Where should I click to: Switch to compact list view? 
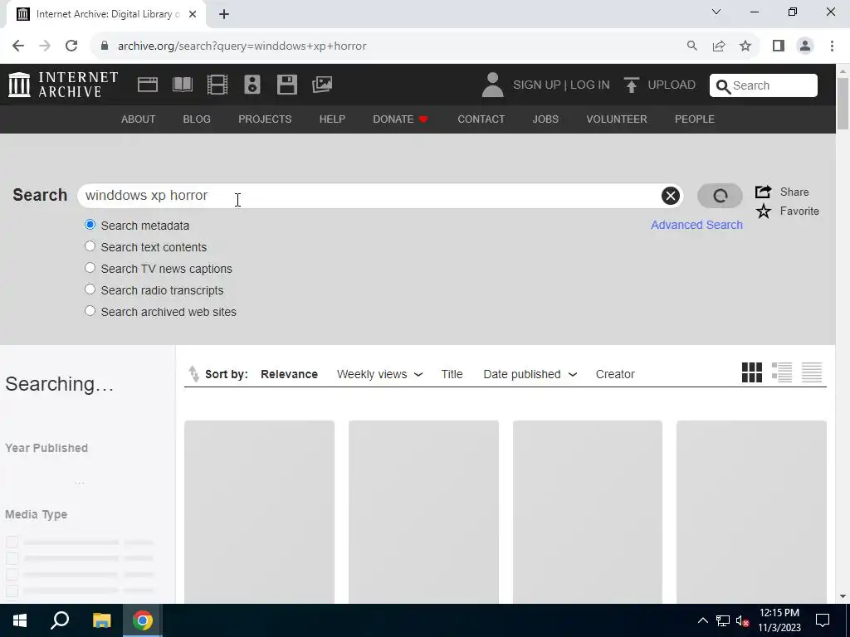812,372
